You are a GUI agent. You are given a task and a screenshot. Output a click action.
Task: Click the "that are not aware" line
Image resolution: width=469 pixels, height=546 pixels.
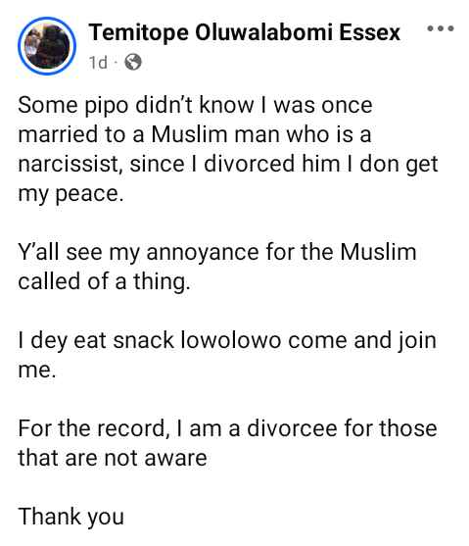click(113, 458)
